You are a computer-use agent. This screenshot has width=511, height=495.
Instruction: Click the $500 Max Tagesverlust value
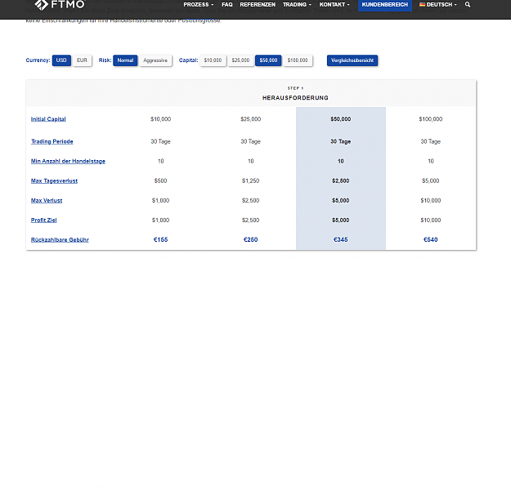pyautogui.click(x=161, y=181)
